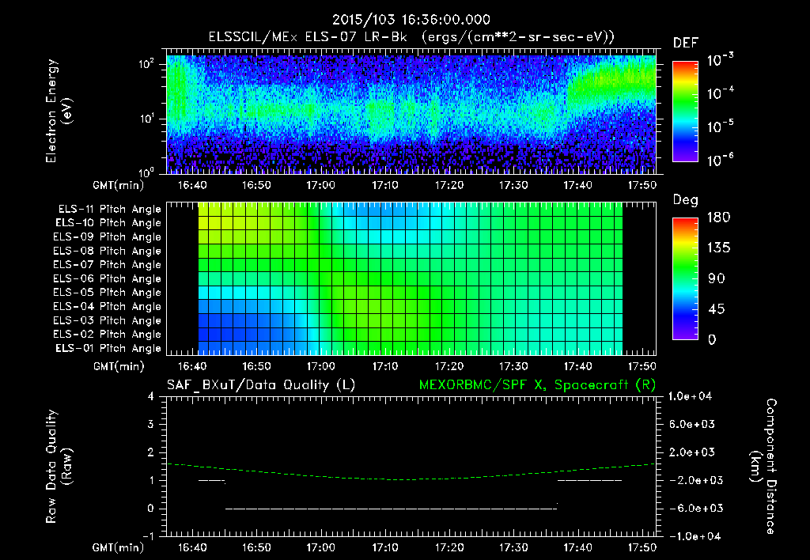Click the 4 tick on data quality axis
Image resolution: width=810 pixels, height=560 pixels.
coord(151,396)
